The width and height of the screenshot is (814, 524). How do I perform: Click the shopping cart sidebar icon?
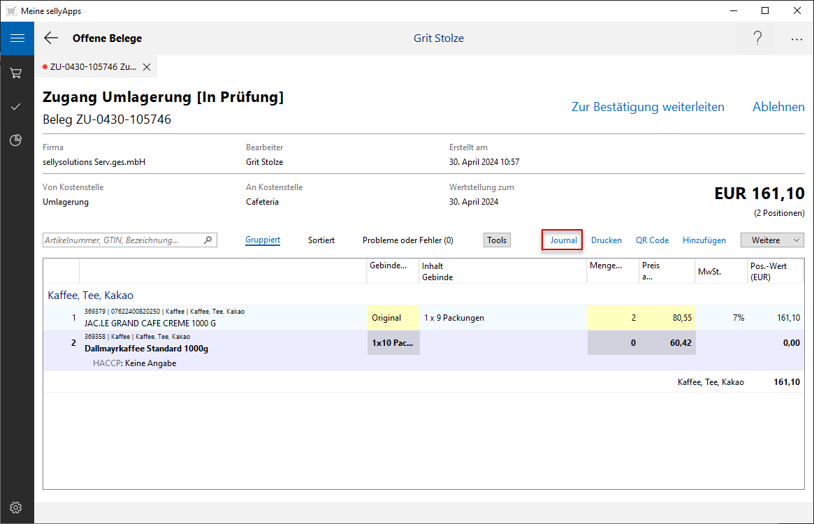tap(16, 73)
